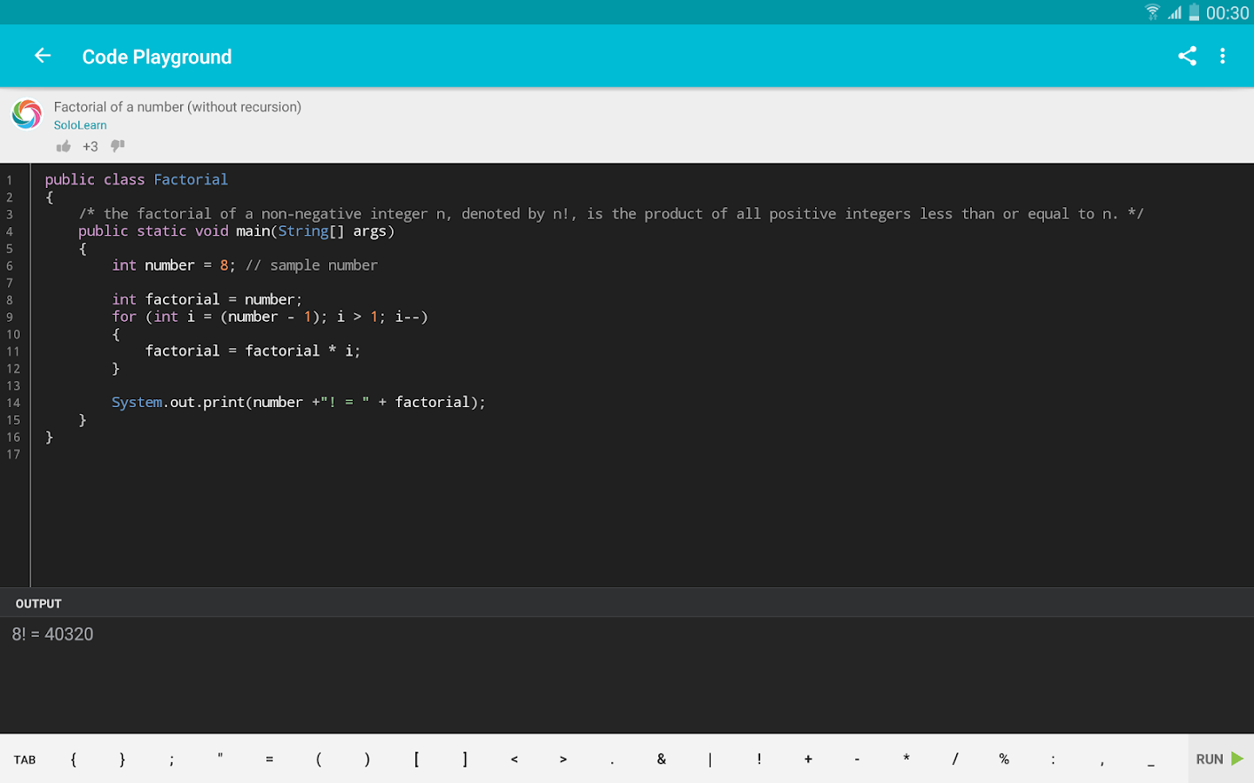Open the SoloLearn author link
Viewport: 1254px width, 783px height.
click(x=80, y=125)
